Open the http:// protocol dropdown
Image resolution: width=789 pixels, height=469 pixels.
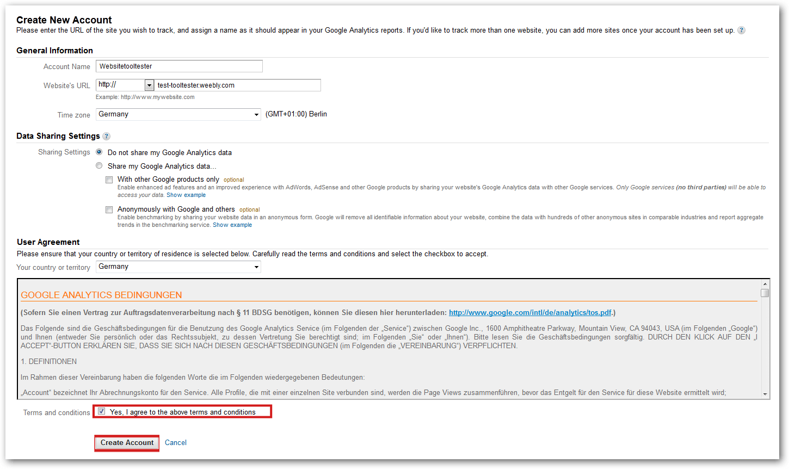[125, 85]
